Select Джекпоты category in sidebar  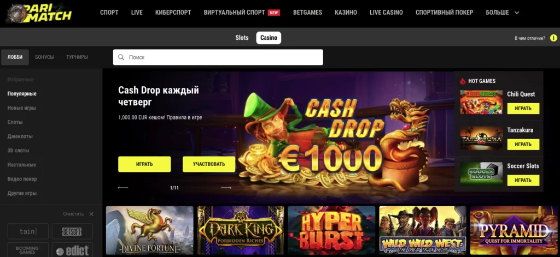pyautogui.click(x=20, y=136)
